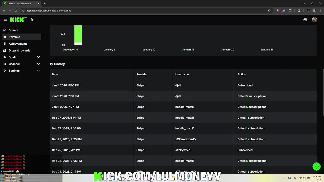Click the Studio sidebar icon
324x182 pixels.
tap(5, 57)
